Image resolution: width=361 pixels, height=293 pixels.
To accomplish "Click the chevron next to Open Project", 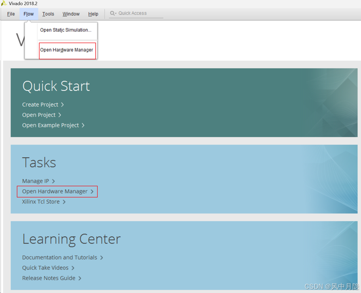I will pos(60,115).
